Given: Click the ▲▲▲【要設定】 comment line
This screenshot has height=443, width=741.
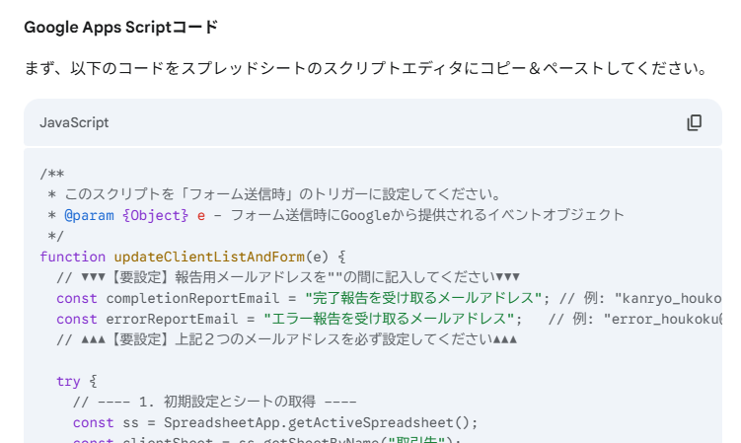Looking at the screenshot, I should click(287, 339).
